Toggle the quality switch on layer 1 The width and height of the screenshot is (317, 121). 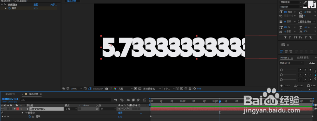(x=125, y=109)
